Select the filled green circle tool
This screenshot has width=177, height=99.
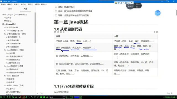(44, 97)
